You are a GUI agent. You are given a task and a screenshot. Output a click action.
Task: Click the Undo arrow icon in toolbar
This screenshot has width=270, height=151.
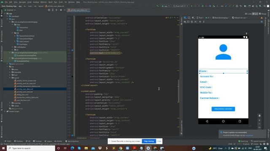[x=241, y=6]
